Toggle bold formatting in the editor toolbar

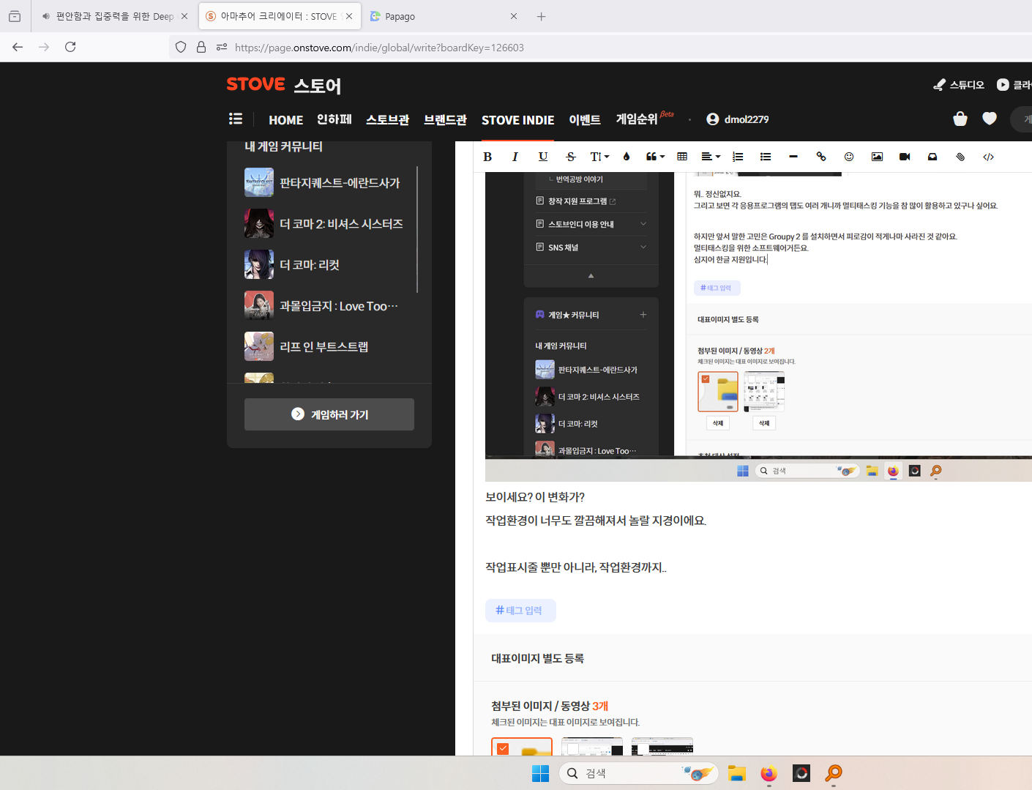point(487,157)
